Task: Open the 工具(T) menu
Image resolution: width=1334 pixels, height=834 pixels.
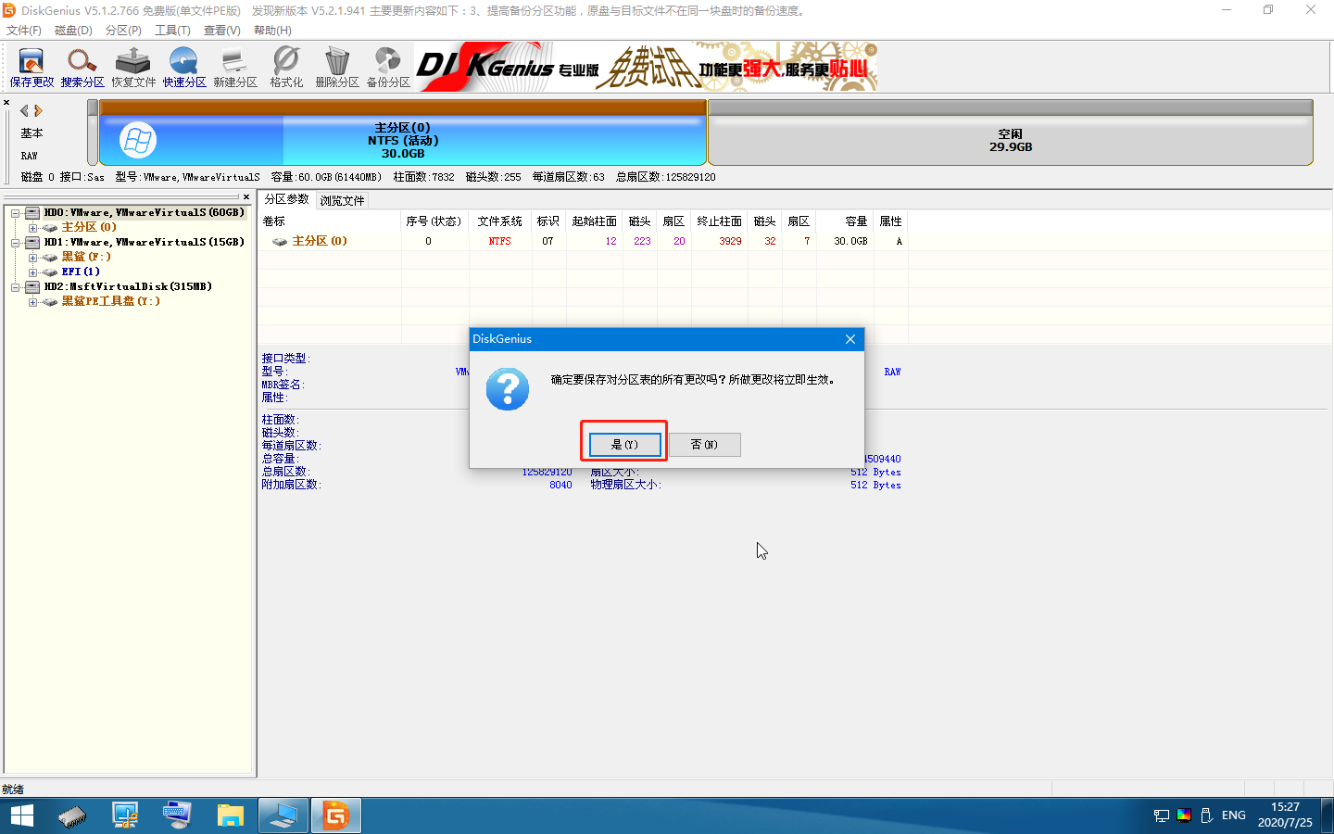Action: 172,31
